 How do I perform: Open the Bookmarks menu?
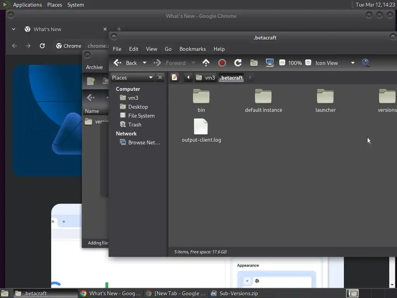pyautogui.click(x=193, y=49)
